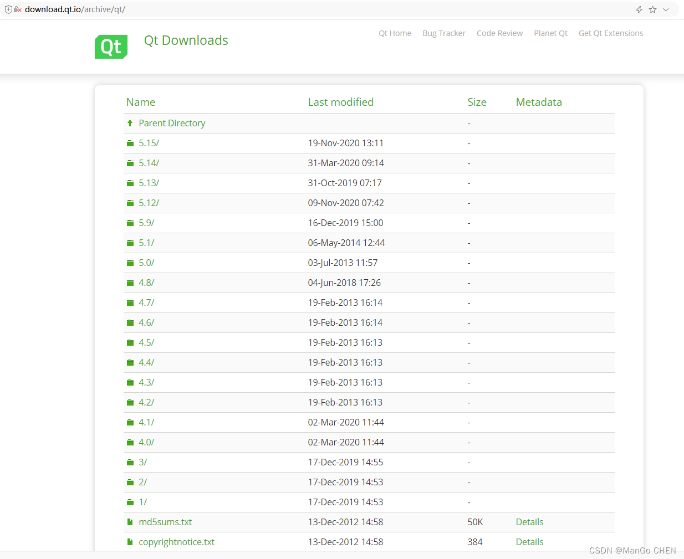Image resolution: width=684 pixels, height=559 pixels.
Task: Click the file icon beside copyrightnotice.txt
Action: pos(130,542)
